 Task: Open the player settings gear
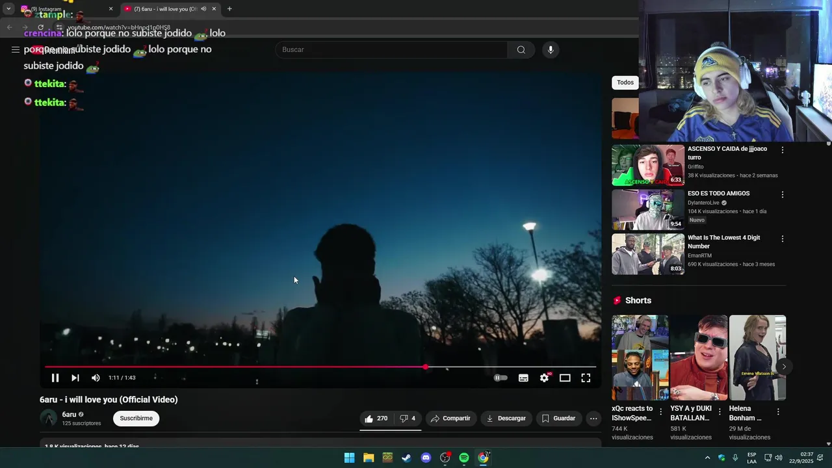click(x=545, y=378)
